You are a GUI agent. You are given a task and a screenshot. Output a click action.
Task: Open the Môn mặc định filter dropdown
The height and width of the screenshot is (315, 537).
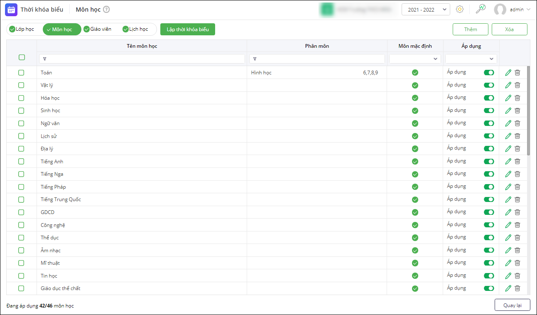(x=415, y=59)
